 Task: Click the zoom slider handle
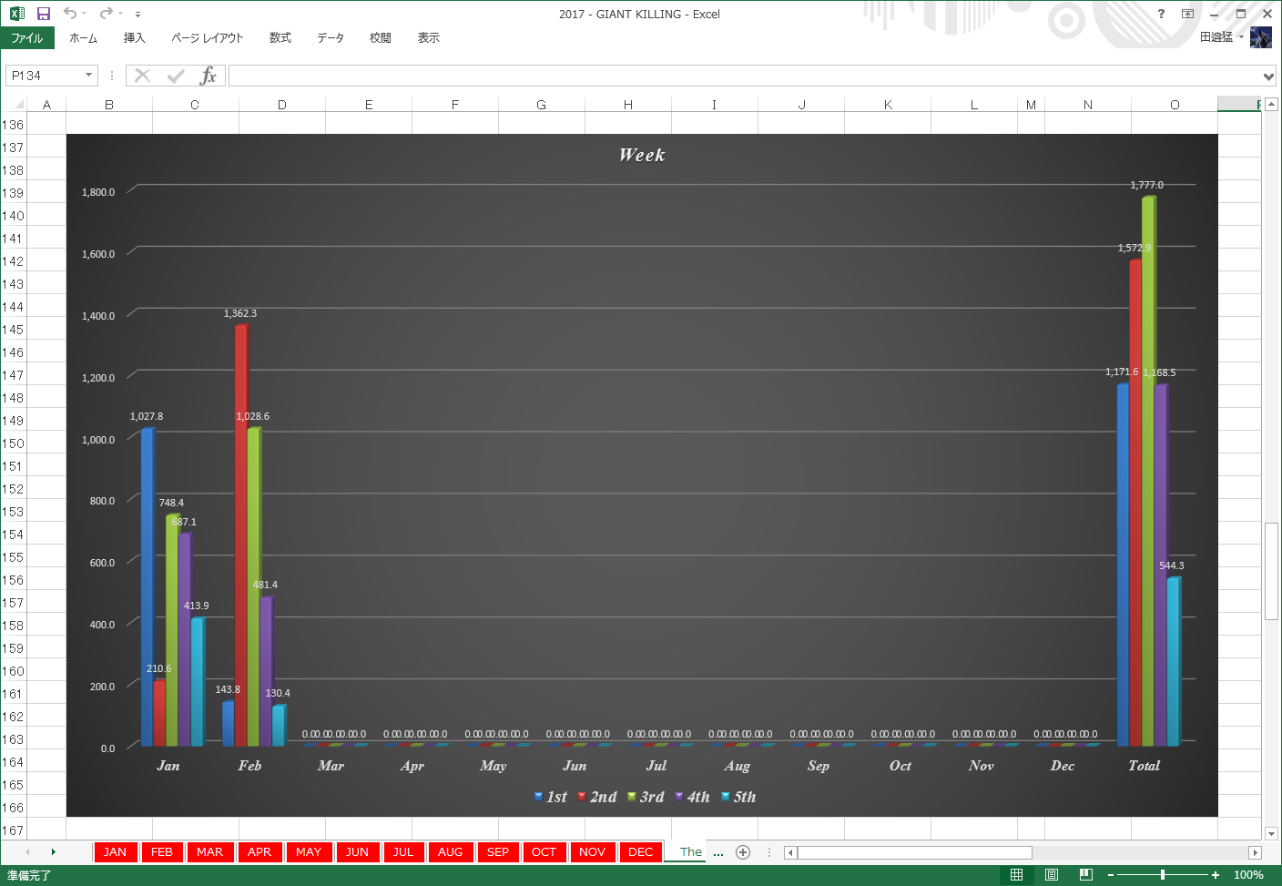click(x=1163, y=875)
